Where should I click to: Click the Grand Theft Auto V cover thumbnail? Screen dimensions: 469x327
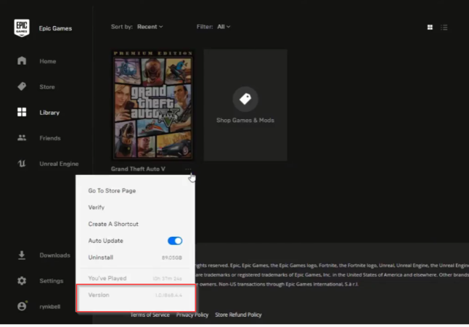[x=152, y=105]
